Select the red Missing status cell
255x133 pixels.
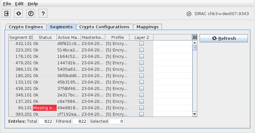click(x=45, y=108)
